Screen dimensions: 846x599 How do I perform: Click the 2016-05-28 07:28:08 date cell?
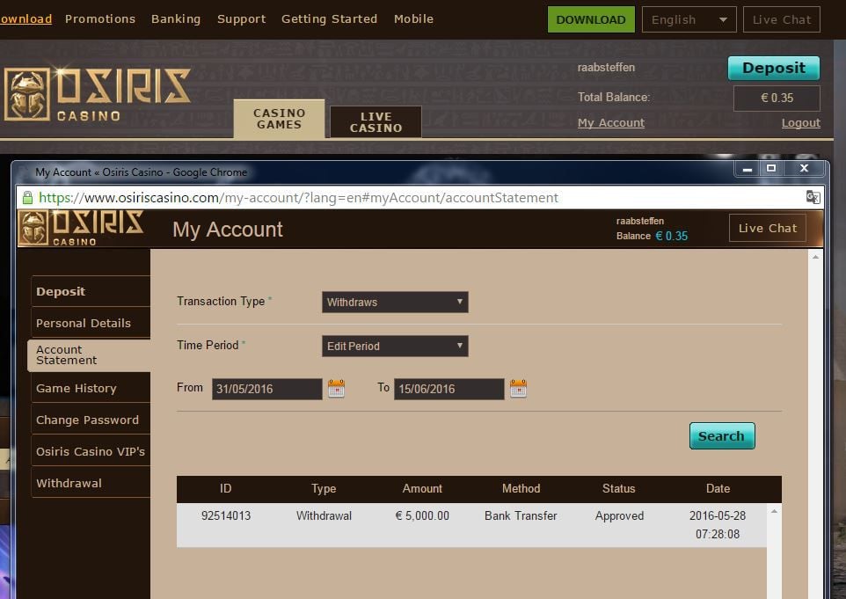click(718, 524)
